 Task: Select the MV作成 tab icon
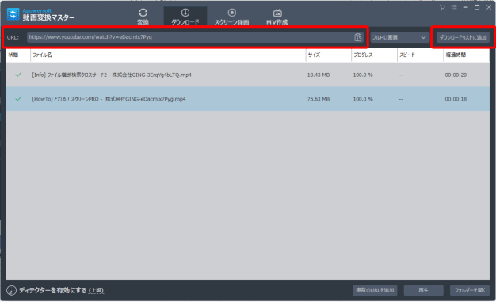[277, 13]
